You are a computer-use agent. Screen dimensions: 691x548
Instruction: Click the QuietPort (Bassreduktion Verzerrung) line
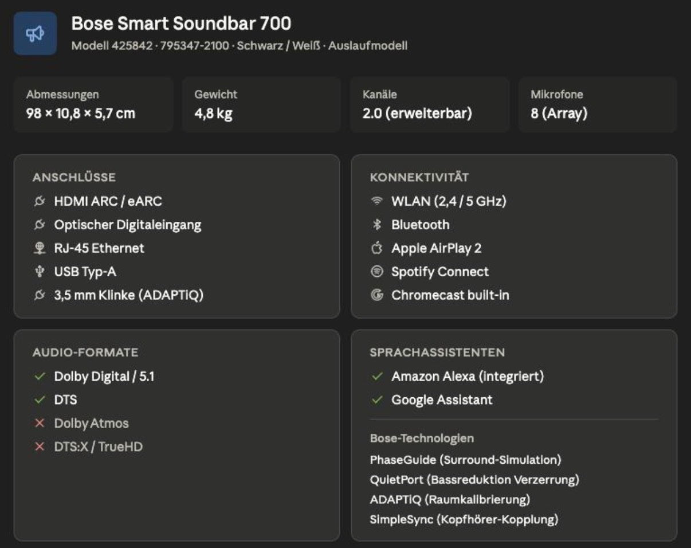click(x=474, y=480)
